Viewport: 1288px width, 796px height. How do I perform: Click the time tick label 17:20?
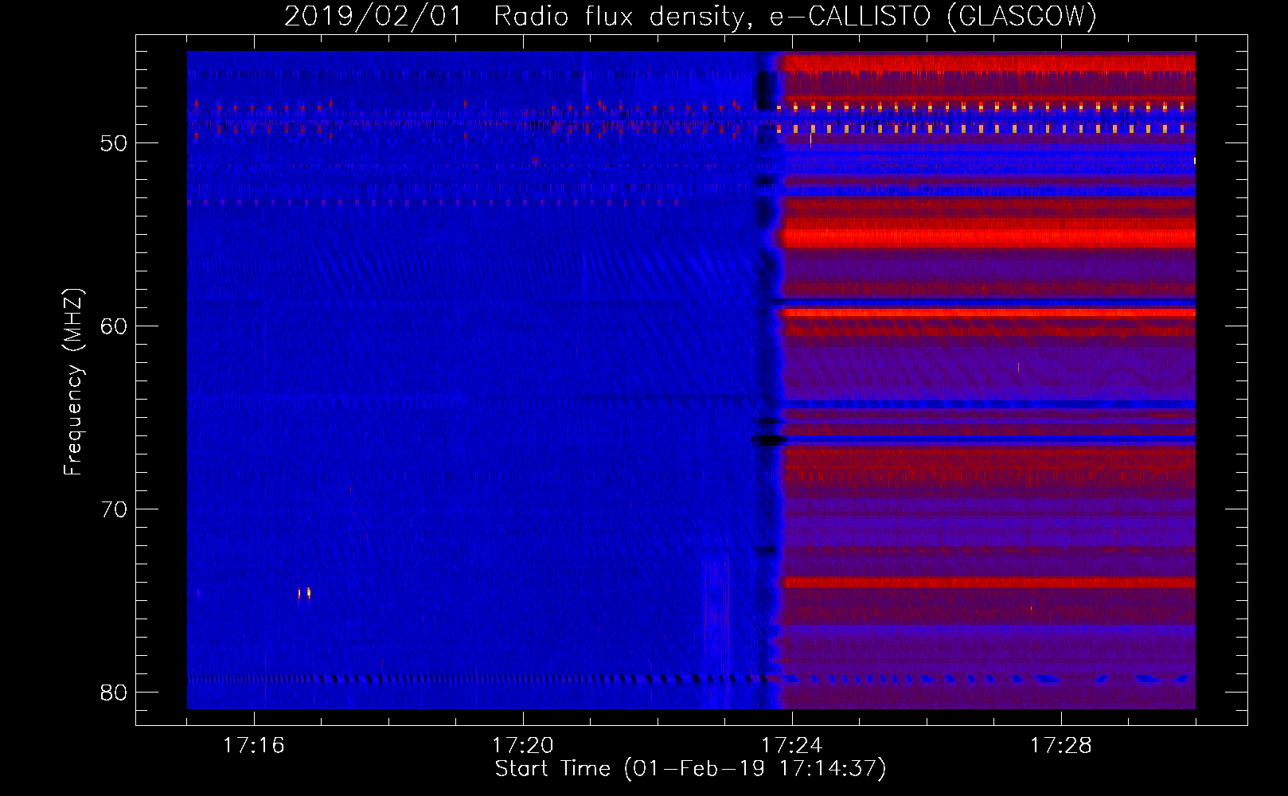pyautogui.click(x=523, y=746)
